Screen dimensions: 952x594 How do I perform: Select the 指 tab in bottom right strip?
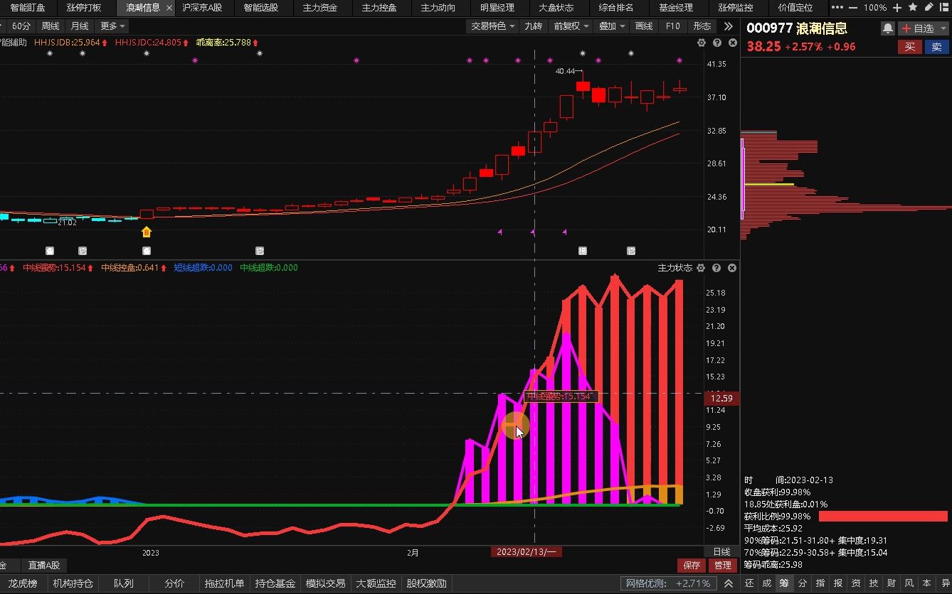coord(820,583)
